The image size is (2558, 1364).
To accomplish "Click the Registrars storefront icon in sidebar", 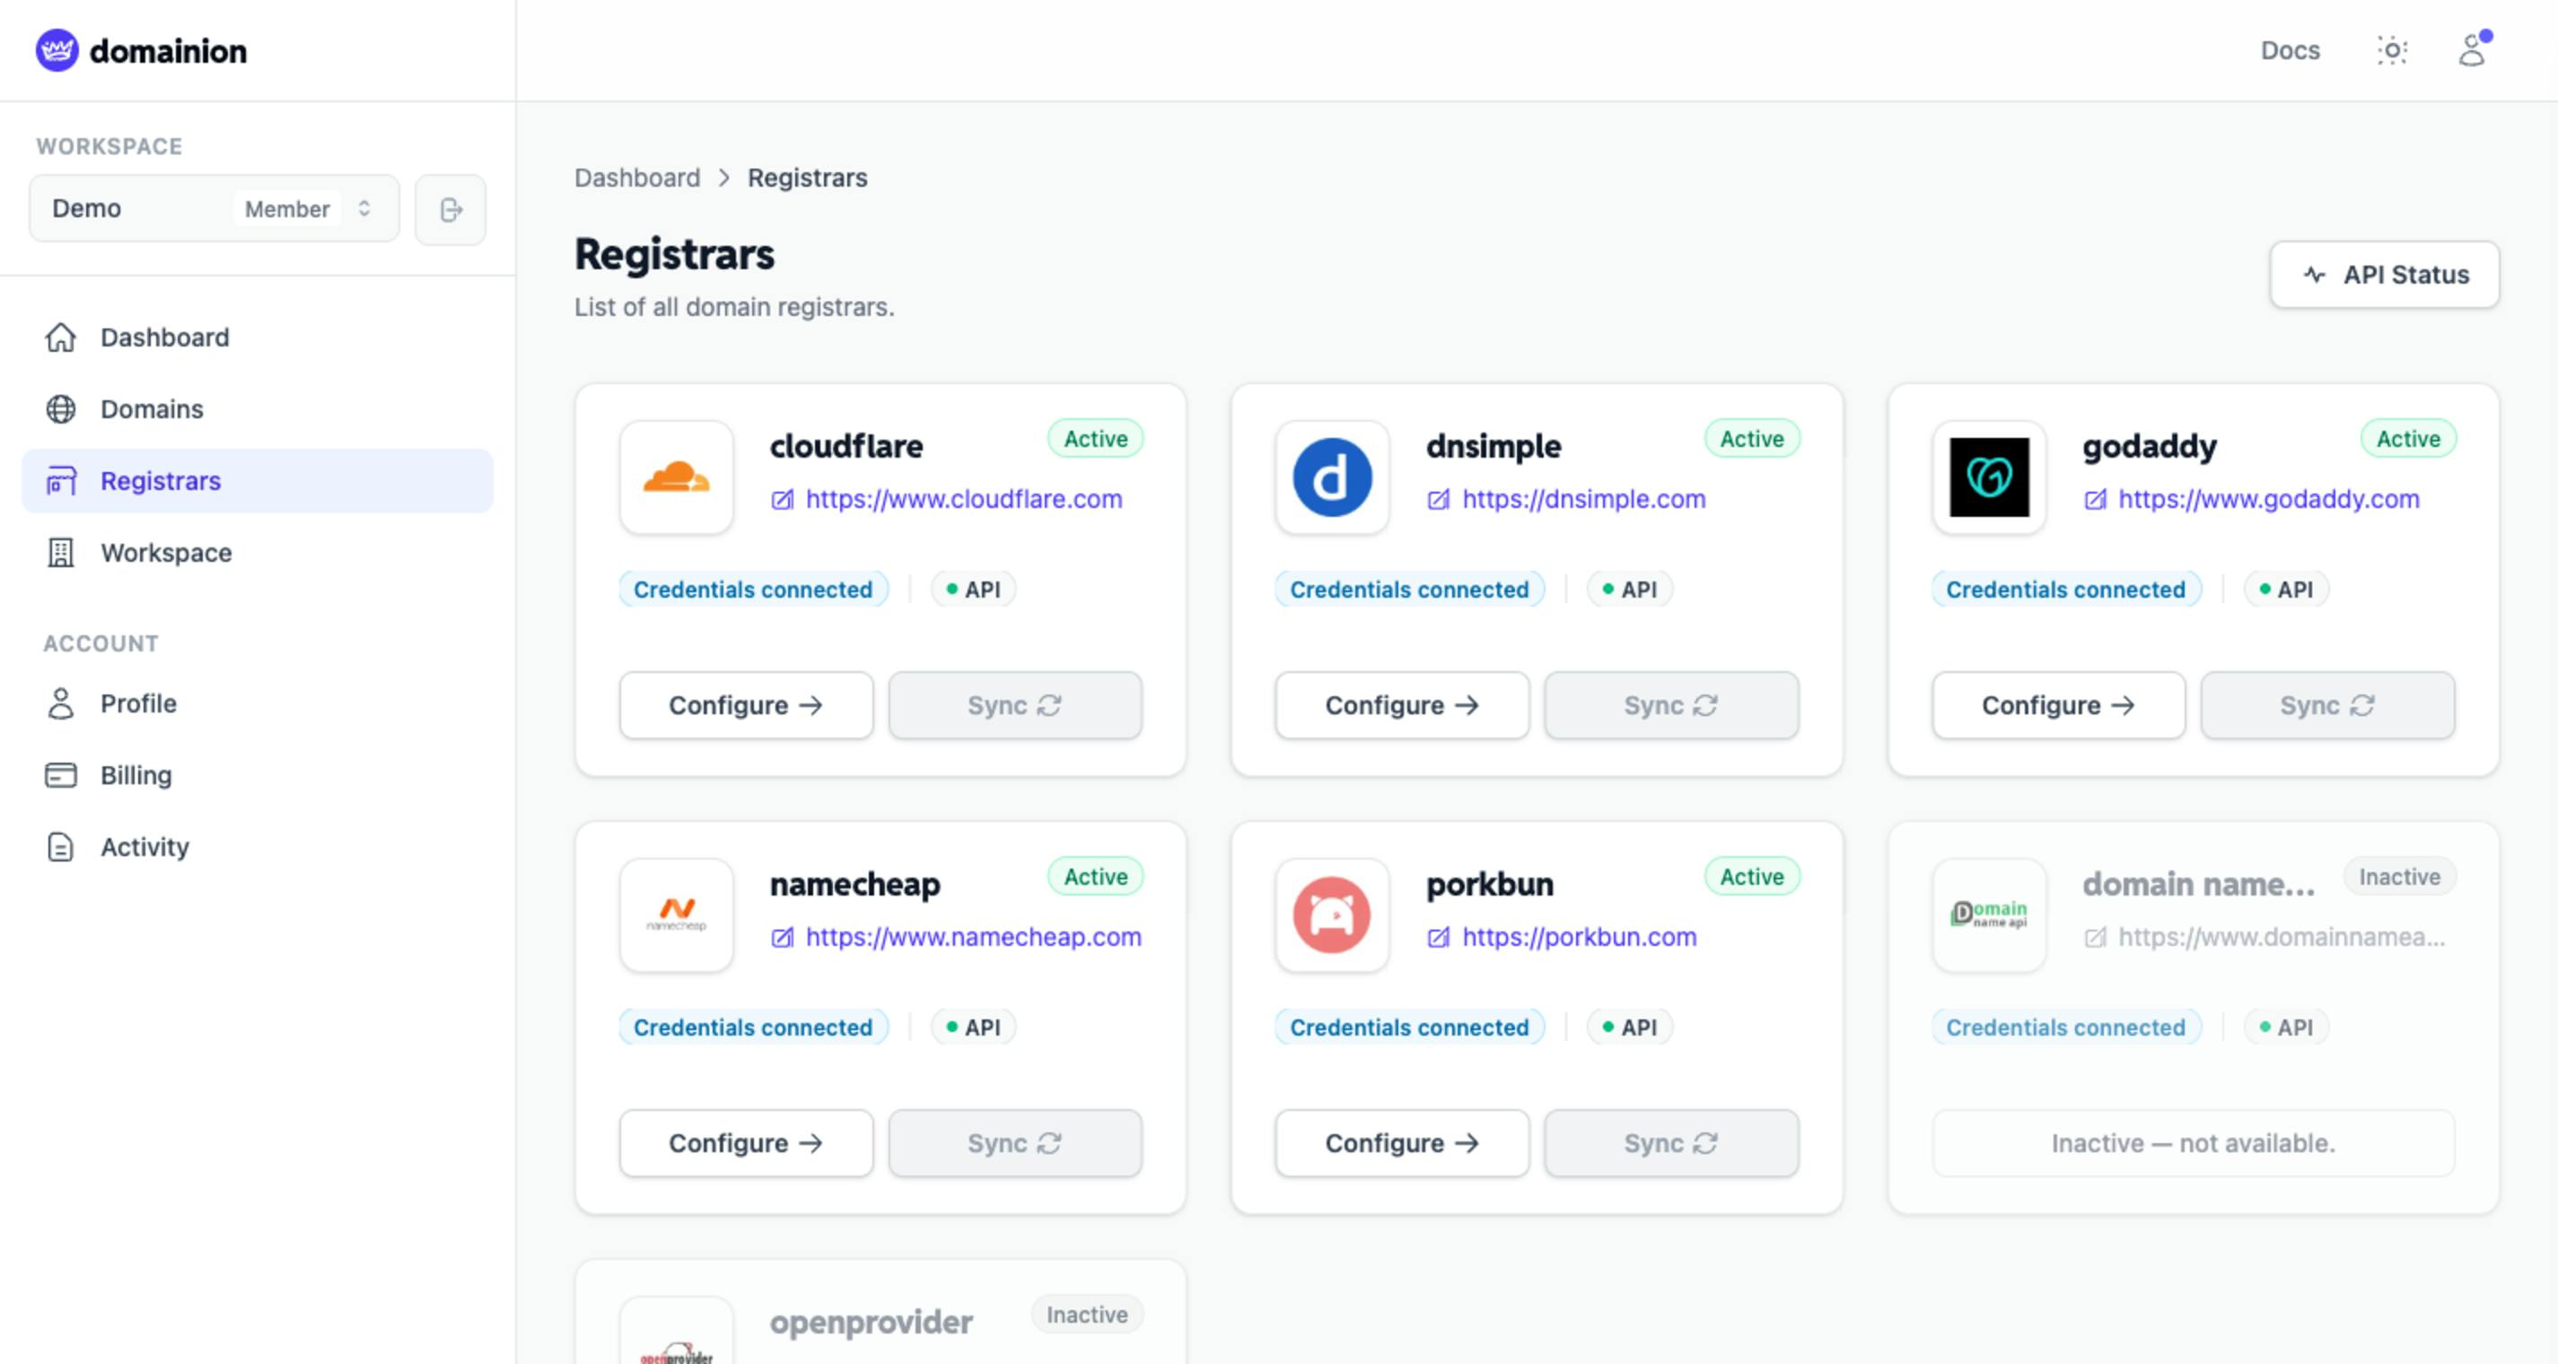I will pos(60,480).
